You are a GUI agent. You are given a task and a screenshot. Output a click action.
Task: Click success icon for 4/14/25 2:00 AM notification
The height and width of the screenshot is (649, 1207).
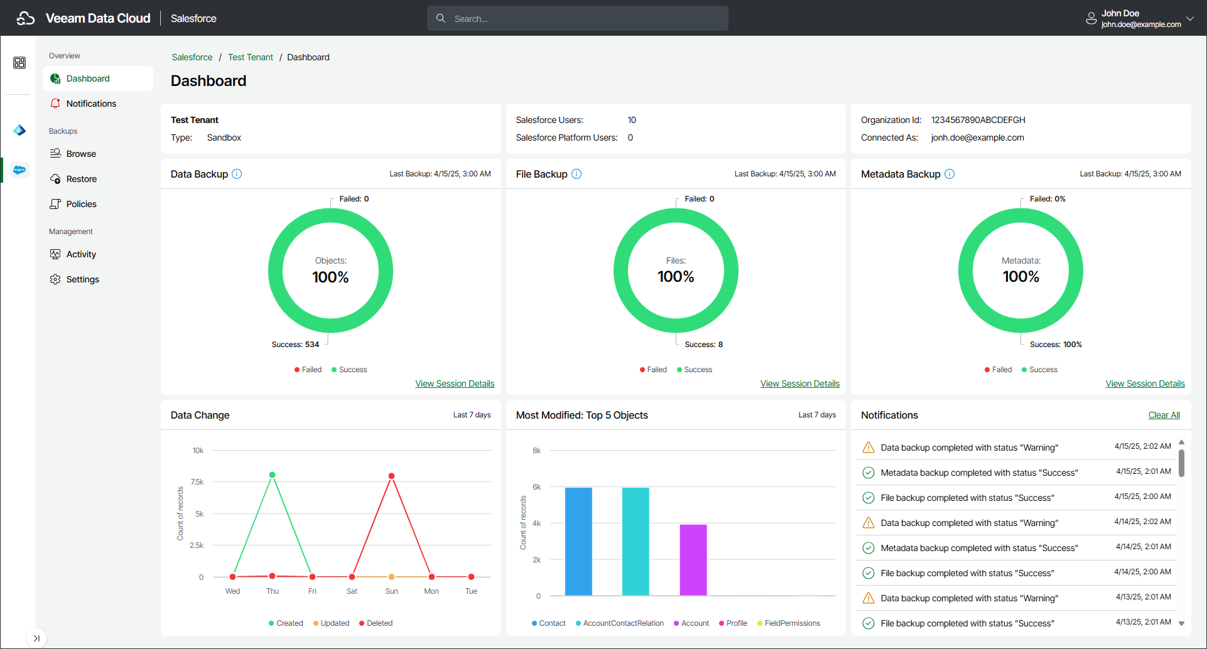[869, 573]
